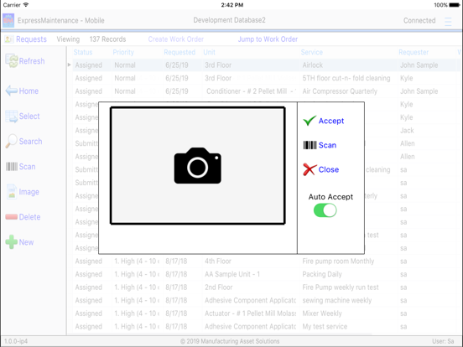
Task: Select the Air Compressor Quarterly cell
Action: (x=349, y=91)
